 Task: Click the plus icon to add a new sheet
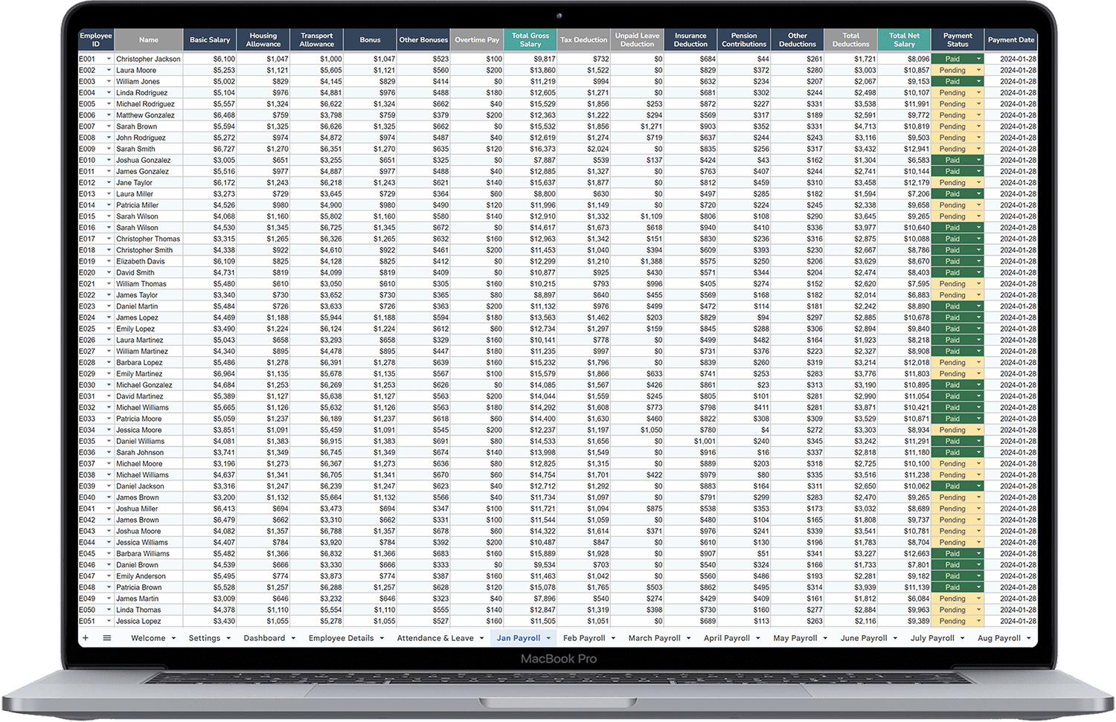coord(86,638)
